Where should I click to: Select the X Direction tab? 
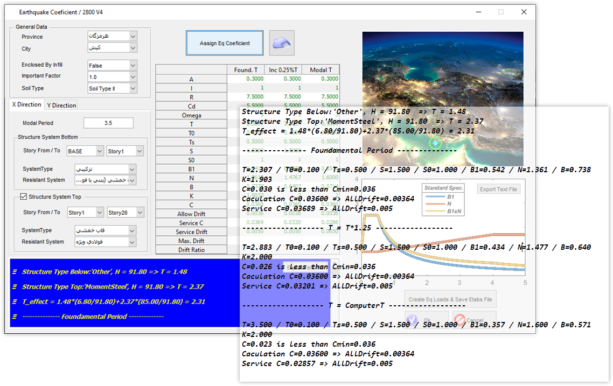tap(26, 105)
